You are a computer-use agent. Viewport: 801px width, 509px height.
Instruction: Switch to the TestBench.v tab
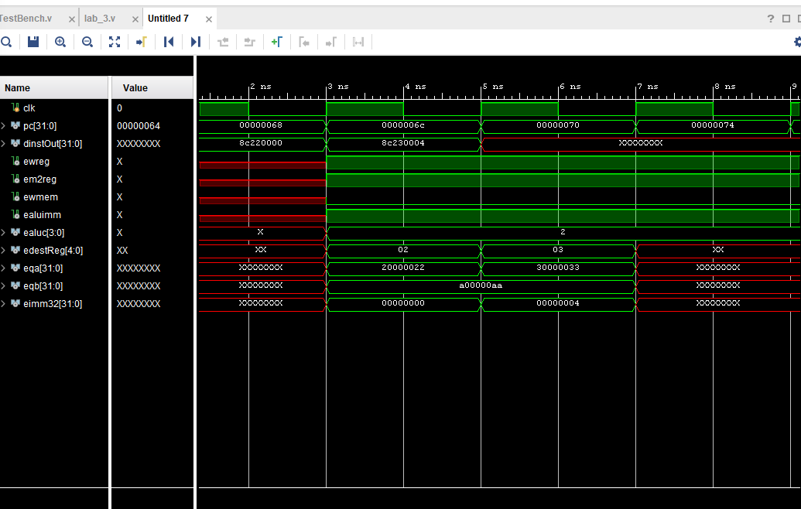26,19
